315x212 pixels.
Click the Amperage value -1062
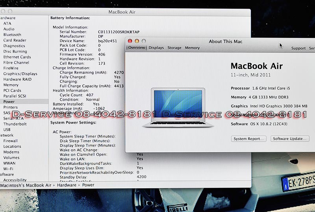pyautogui.click(x=99, y=109)
